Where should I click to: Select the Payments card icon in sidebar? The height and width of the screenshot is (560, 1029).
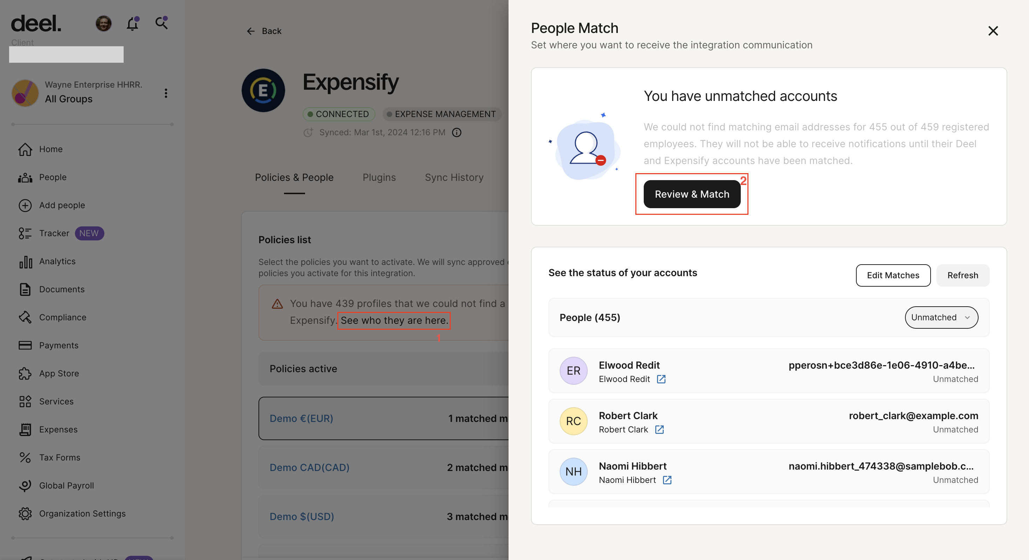point(25,345)
